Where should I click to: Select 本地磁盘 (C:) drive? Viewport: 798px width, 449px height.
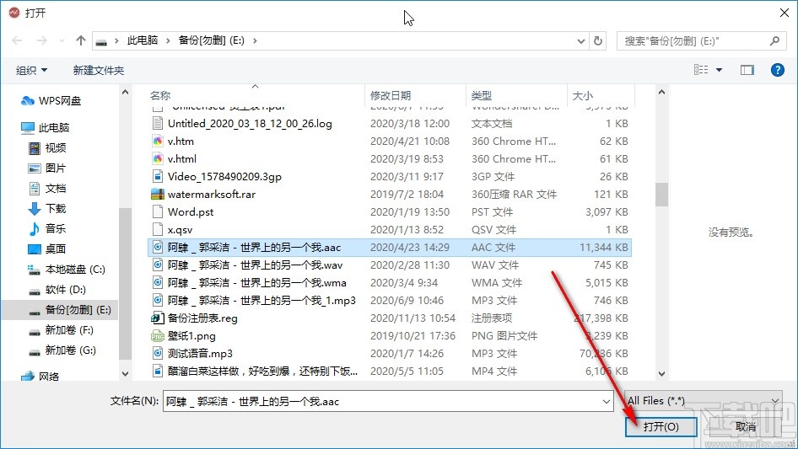pos(67,270)
